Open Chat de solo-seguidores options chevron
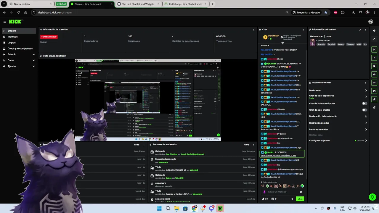Screen dimensions: 379x213 [x=366, y=97]
